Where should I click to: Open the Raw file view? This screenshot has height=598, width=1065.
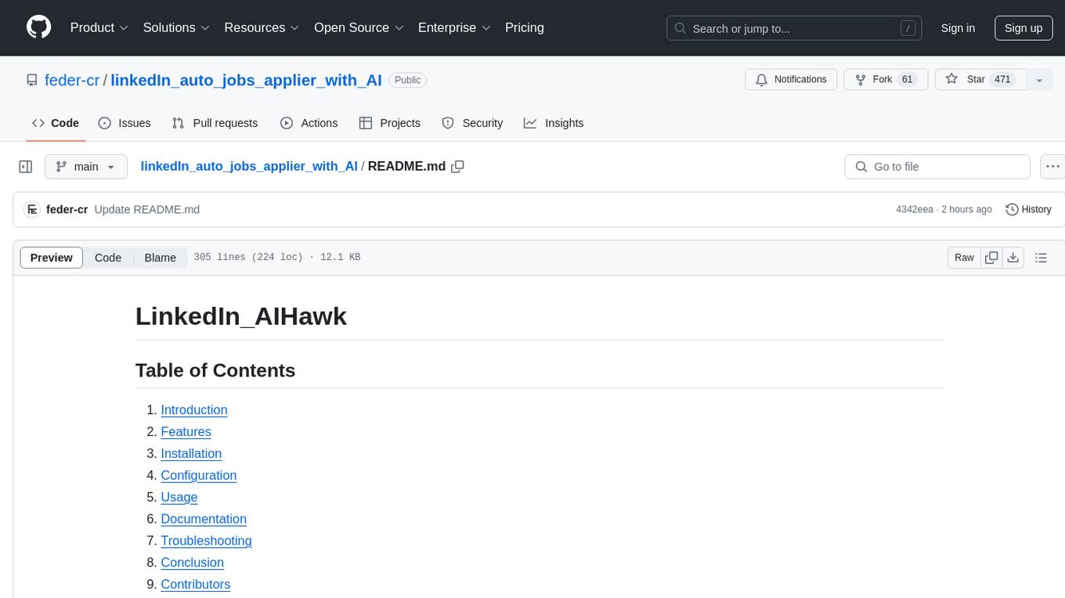(965, 258)
